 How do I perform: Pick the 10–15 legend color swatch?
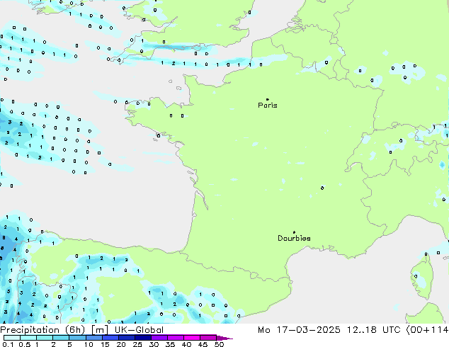[x=93, y=338]
